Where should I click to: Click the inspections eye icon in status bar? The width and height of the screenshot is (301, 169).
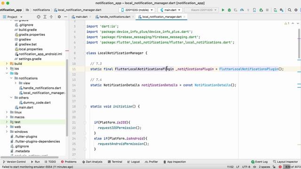click(254, 167)
